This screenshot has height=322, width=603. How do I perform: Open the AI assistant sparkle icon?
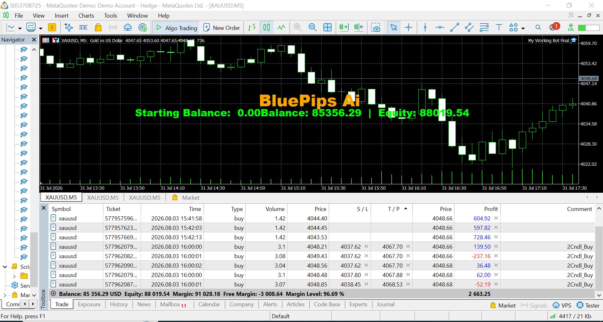(x=68, y=28)
